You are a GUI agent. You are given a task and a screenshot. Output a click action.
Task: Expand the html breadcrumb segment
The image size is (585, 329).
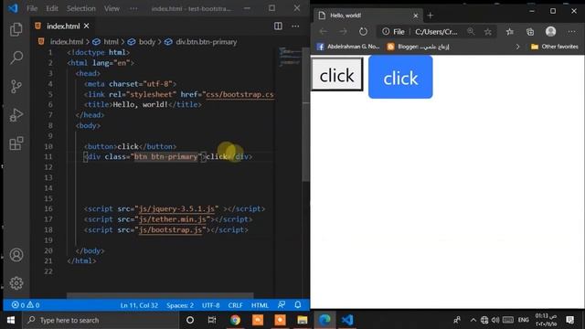111,42
